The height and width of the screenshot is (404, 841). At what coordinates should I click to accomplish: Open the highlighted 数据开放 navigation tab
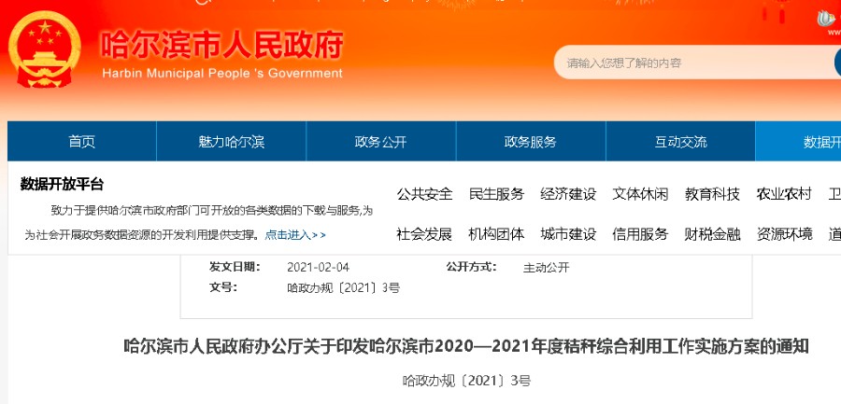click(x=798, y=142)
